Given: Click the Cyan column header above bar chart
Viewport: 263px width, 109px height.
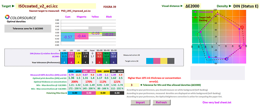Looking at the screenshot, I should [x=67, y=17].
